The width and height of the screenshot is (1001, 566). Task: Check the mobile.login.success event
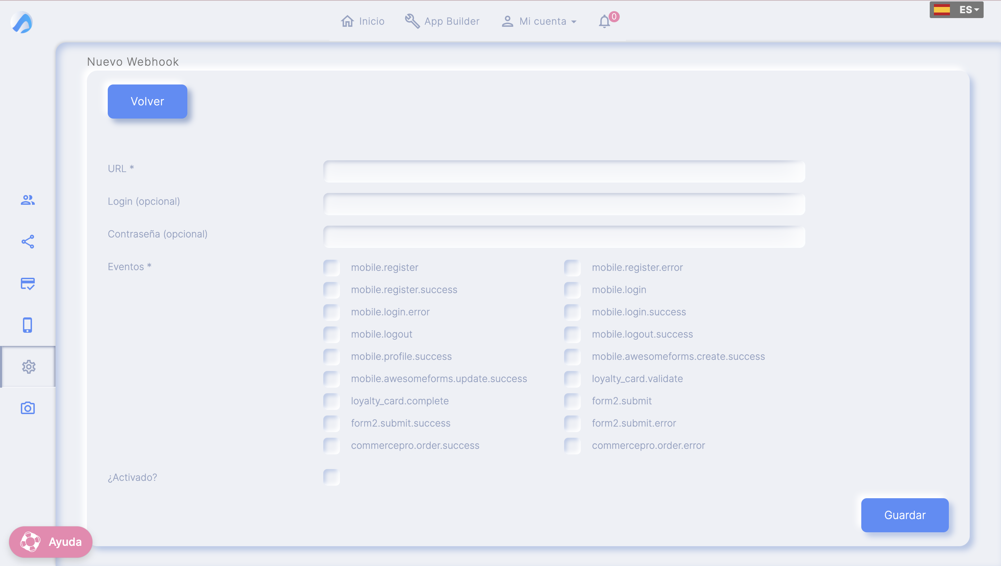[x=572, y=312]
